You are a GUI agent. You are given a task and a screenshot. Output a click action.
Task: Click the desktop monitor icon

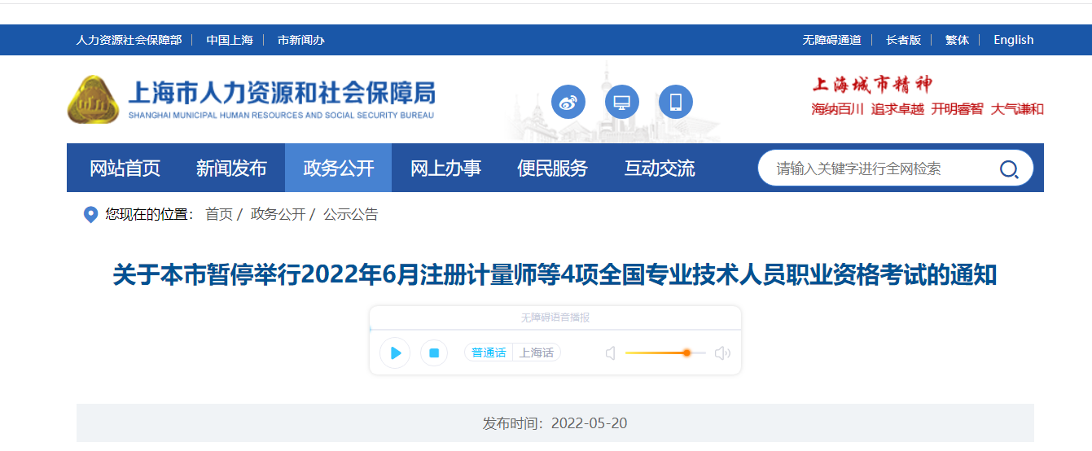point(622,103)
